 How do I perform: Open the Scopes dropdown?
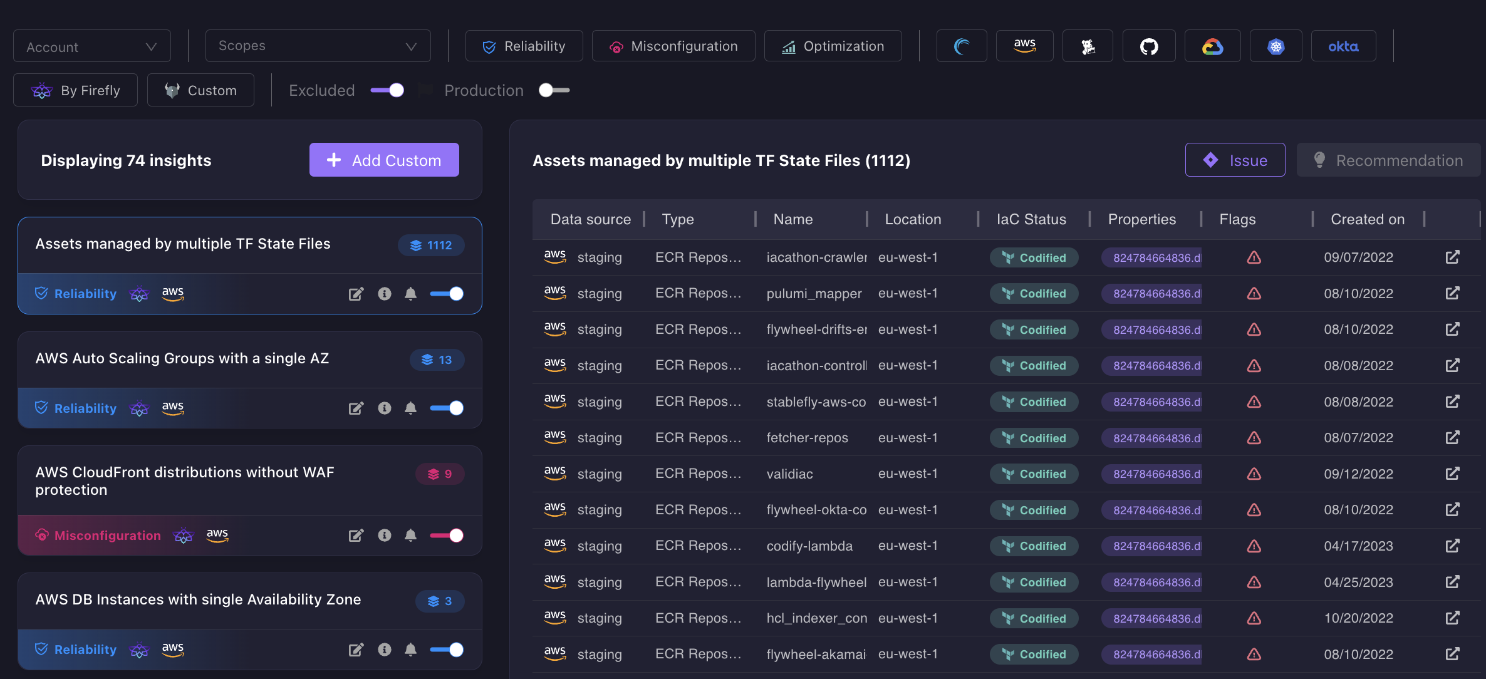[x=317, y=46]
